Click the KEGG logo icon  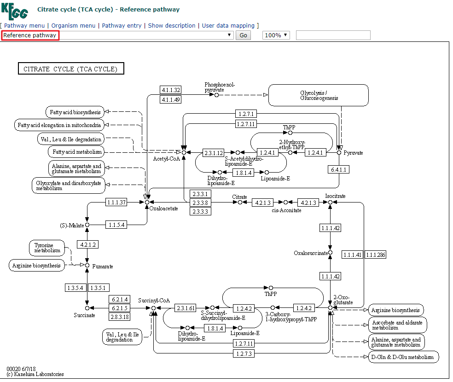tap(15, 11)
